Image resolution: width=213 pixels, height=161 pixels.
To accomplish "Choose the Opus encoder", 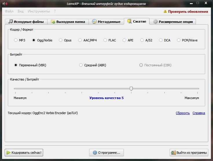I will [60, 40].
